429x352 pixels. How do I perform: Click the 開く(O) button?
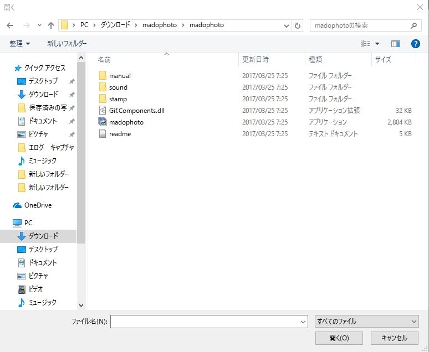[339, 338]
